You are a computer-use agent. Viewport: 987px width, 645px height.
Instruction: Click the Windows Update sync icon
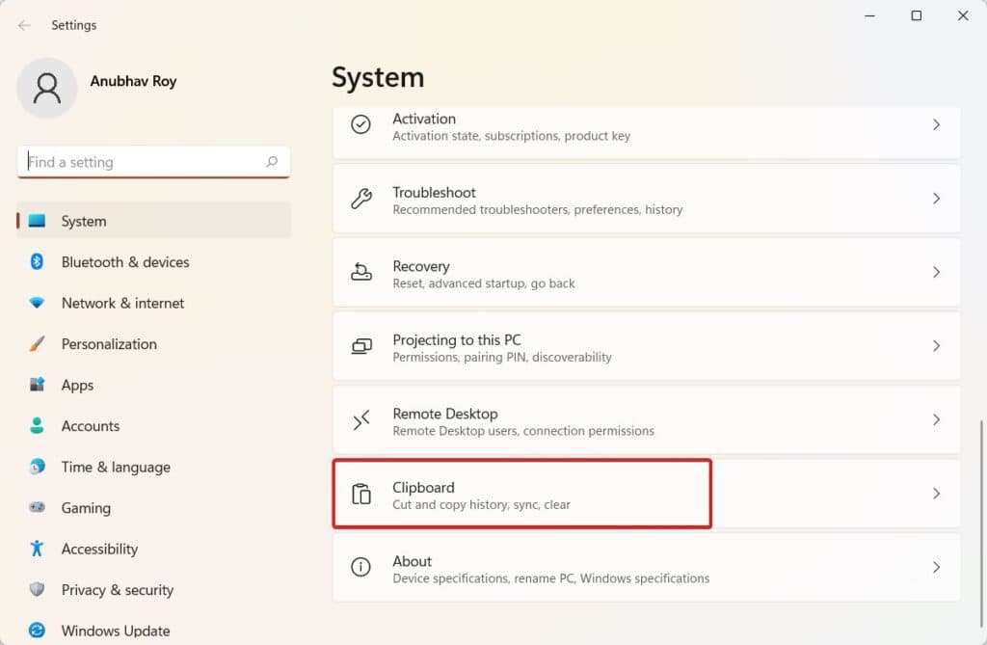tap(38, 631)
